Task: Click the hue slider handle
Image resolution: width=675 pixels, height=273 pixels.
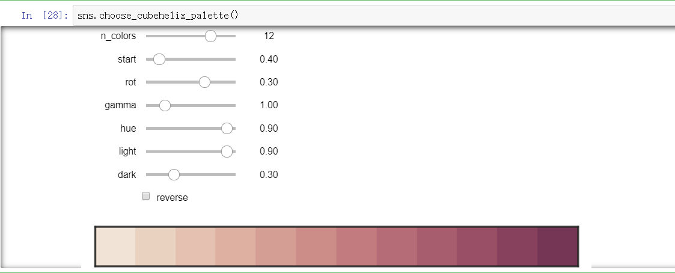Action: point(227,128)
